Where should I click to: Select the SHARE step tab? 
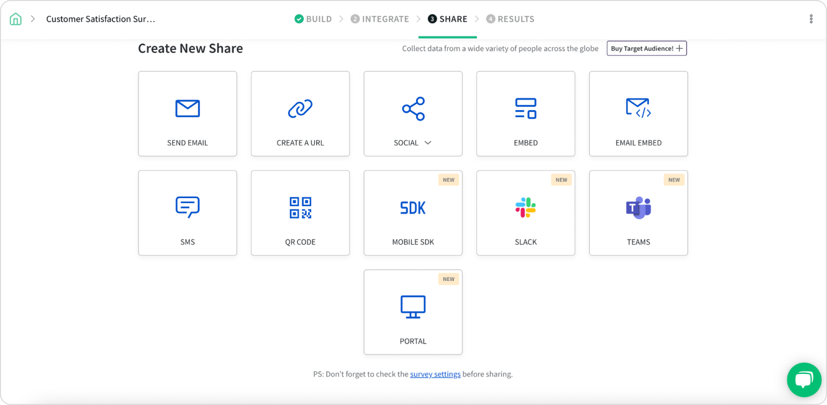tap(447, 19)
